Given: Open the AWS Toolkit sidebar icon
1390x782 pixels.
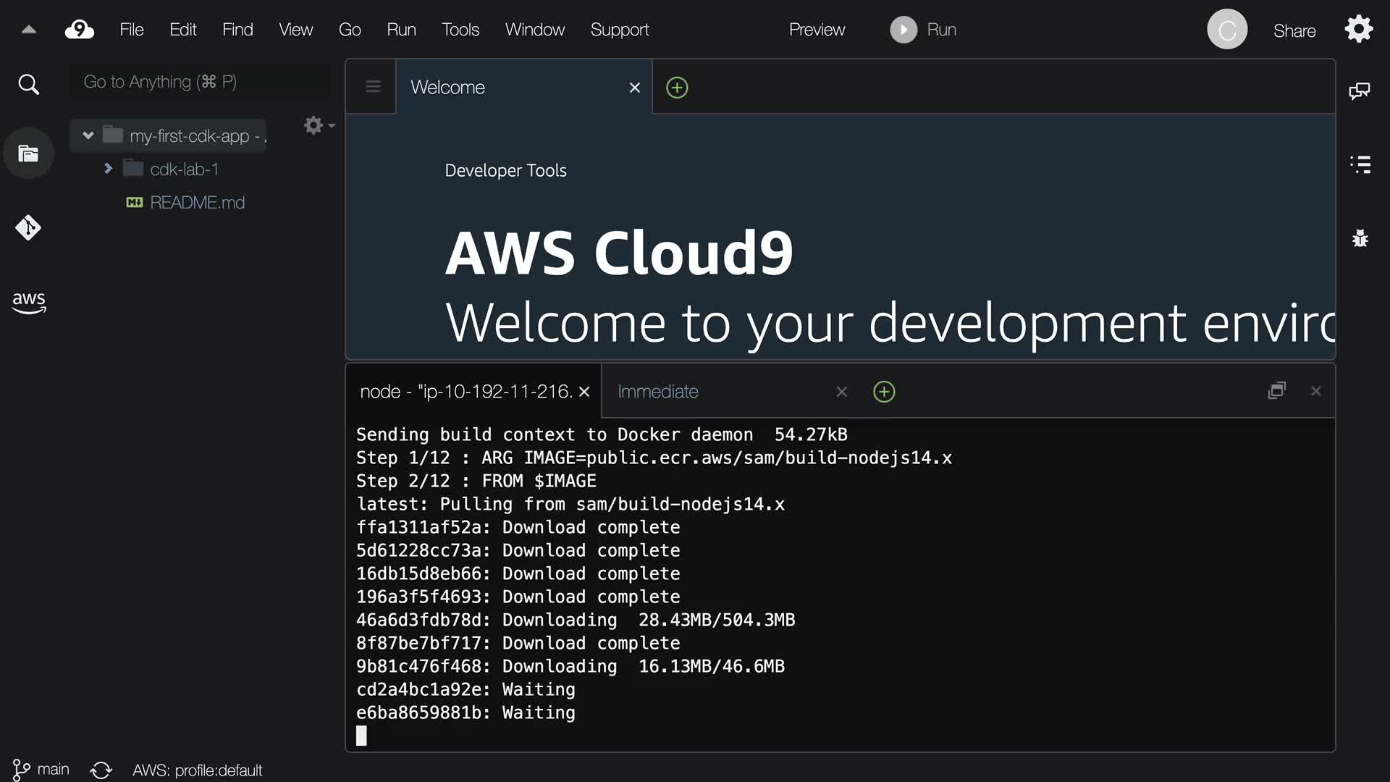Looking at the screenshot, I should point(28,302).
